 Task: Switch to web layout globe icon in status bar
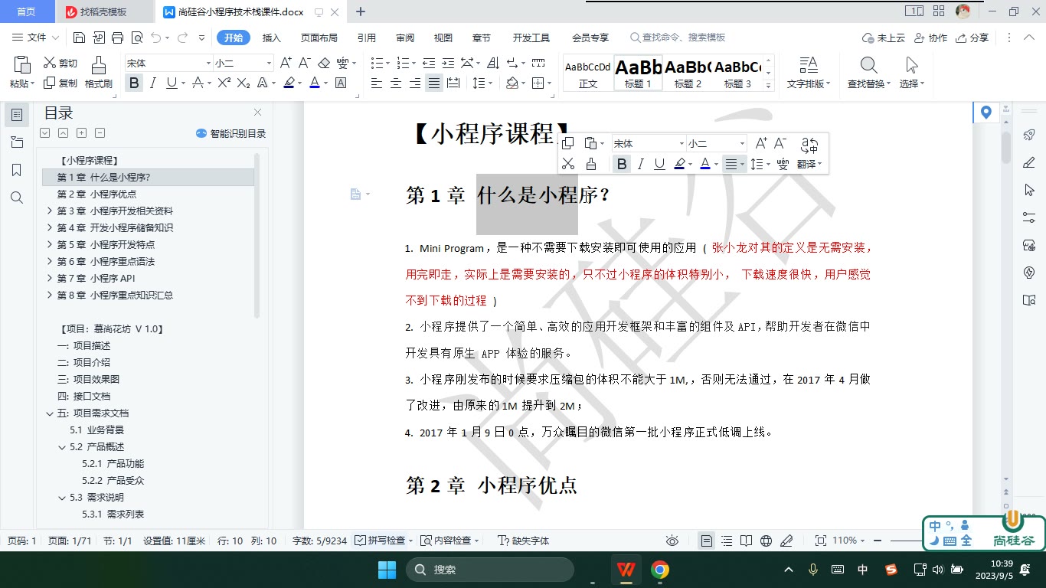click(x=767, y=541)
